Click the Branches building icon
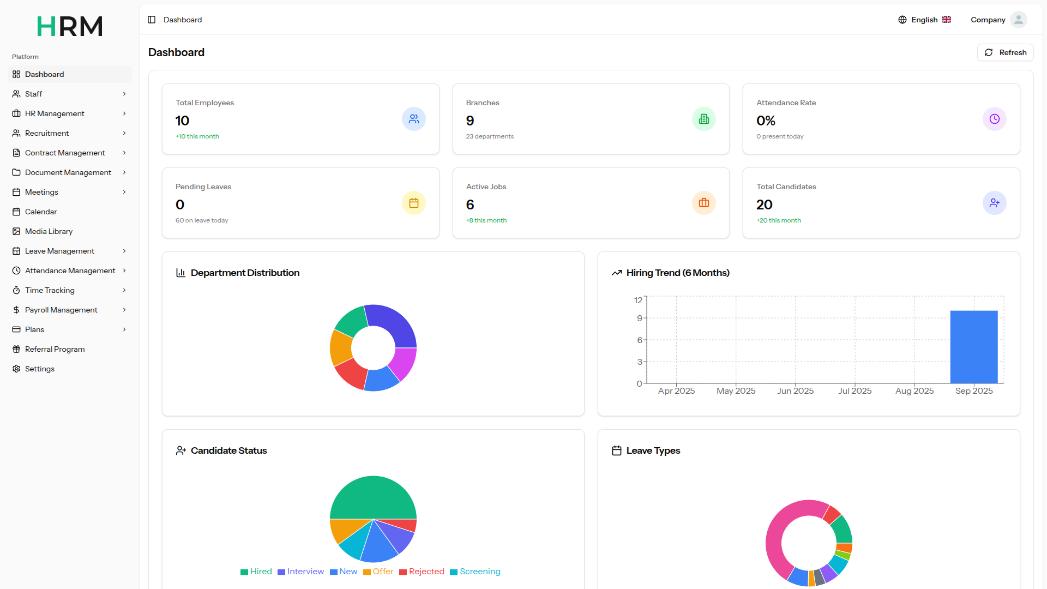1047x589 pixels. click(x=704, y=119)
